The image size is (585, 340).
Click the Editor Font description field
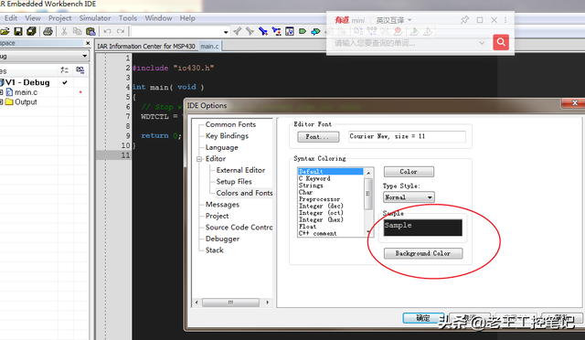coord(407,136)
